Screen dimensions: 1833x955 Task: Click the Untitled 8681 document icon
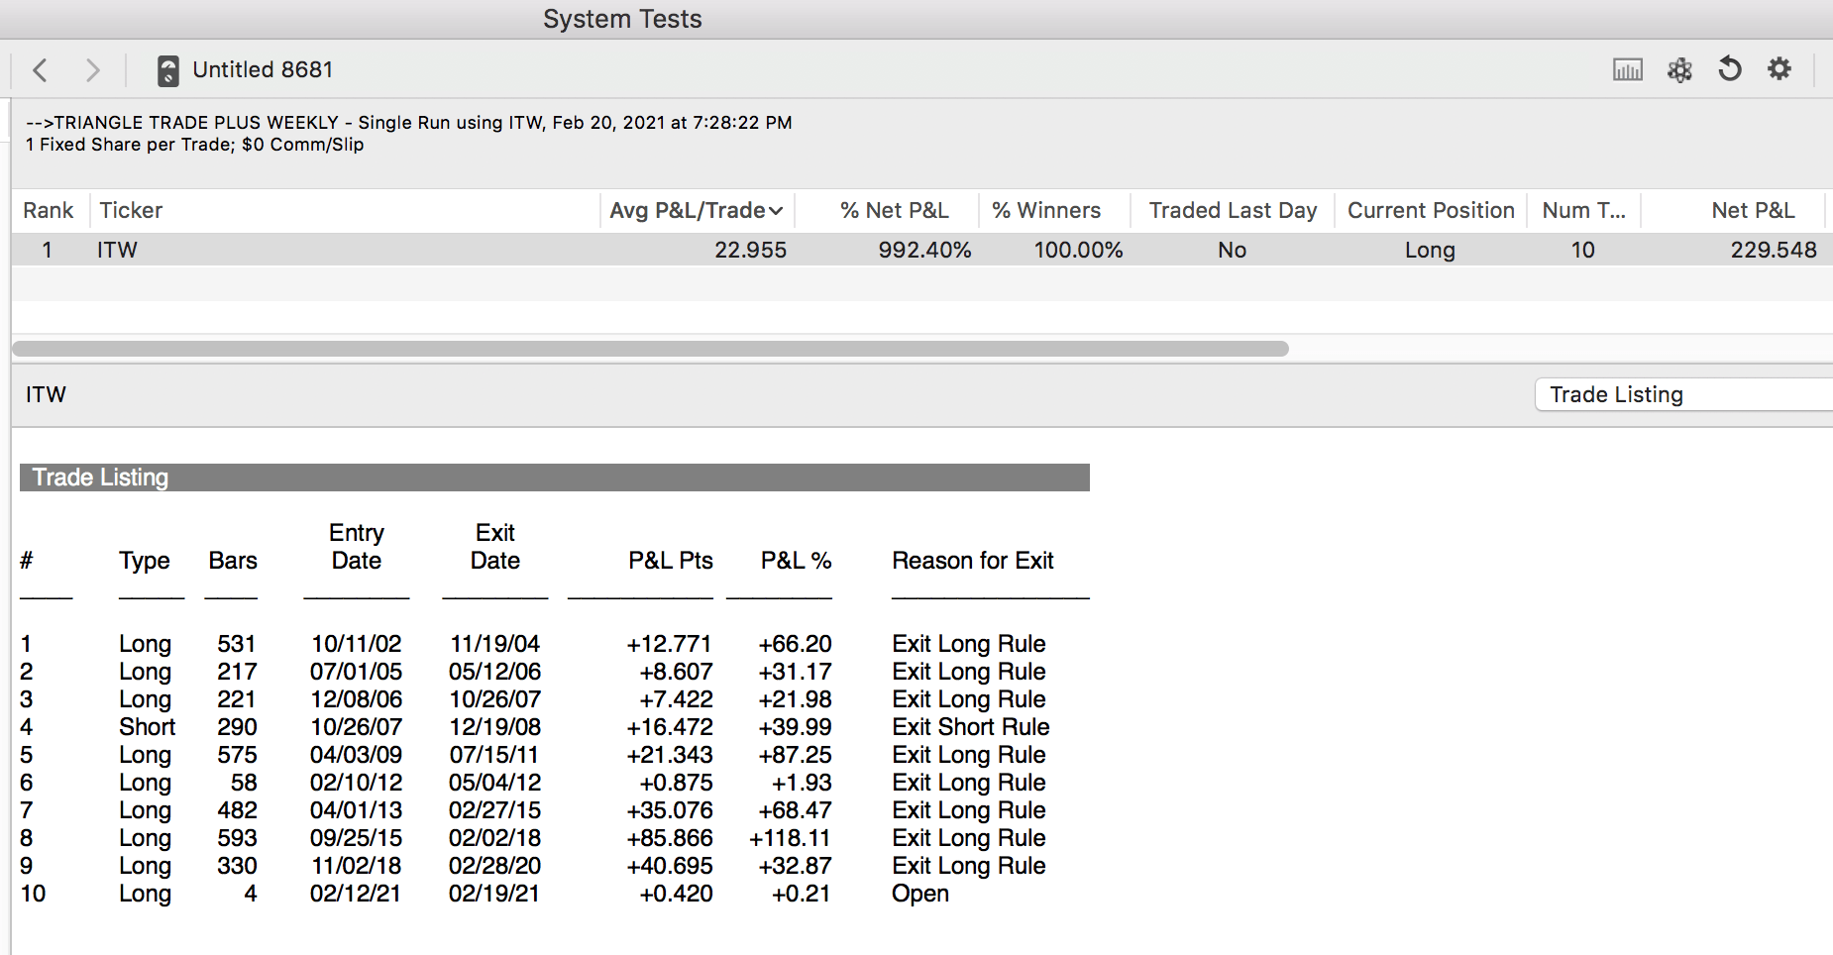(168, 70)
